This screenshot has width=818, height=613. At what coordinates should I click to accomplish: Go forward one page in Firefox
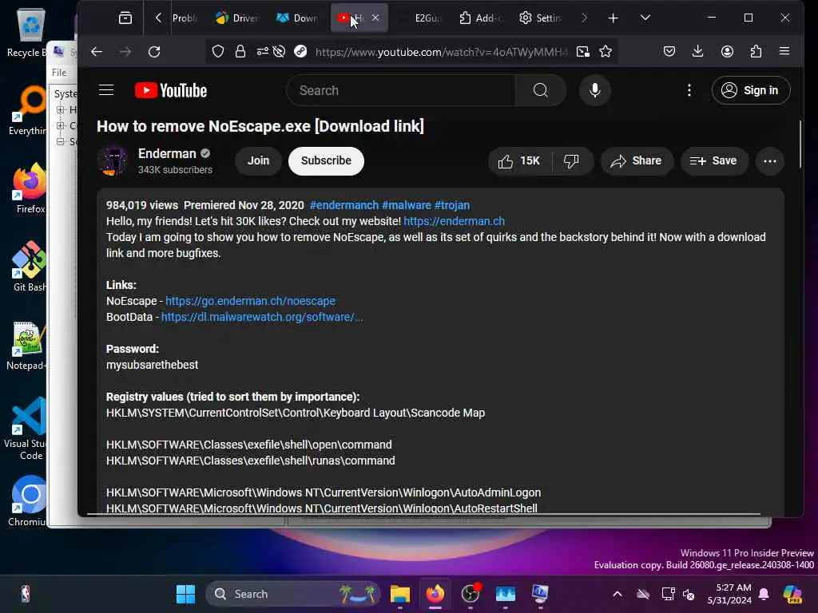click(125, 52)
